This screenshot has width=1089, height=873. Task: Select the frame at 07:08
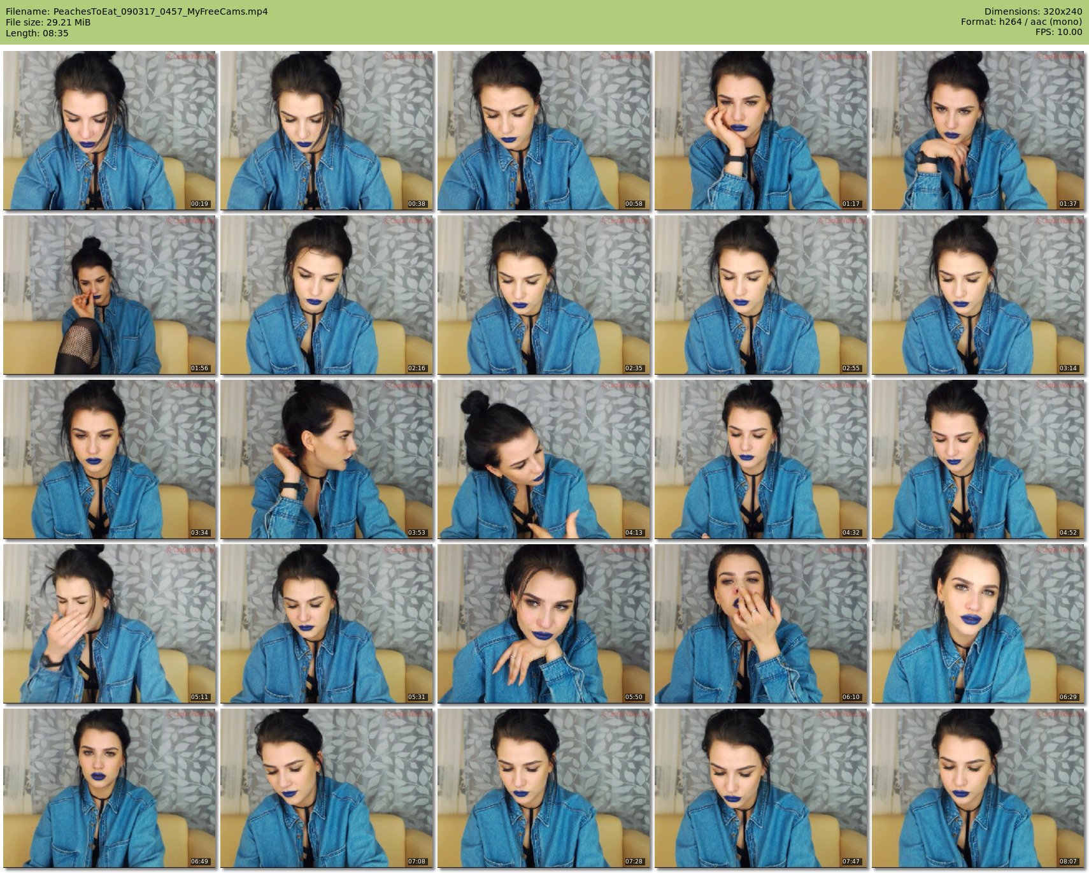click(327, 788)
